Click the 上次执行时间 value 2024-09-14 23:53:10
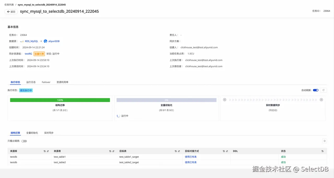 click(38, 60)
